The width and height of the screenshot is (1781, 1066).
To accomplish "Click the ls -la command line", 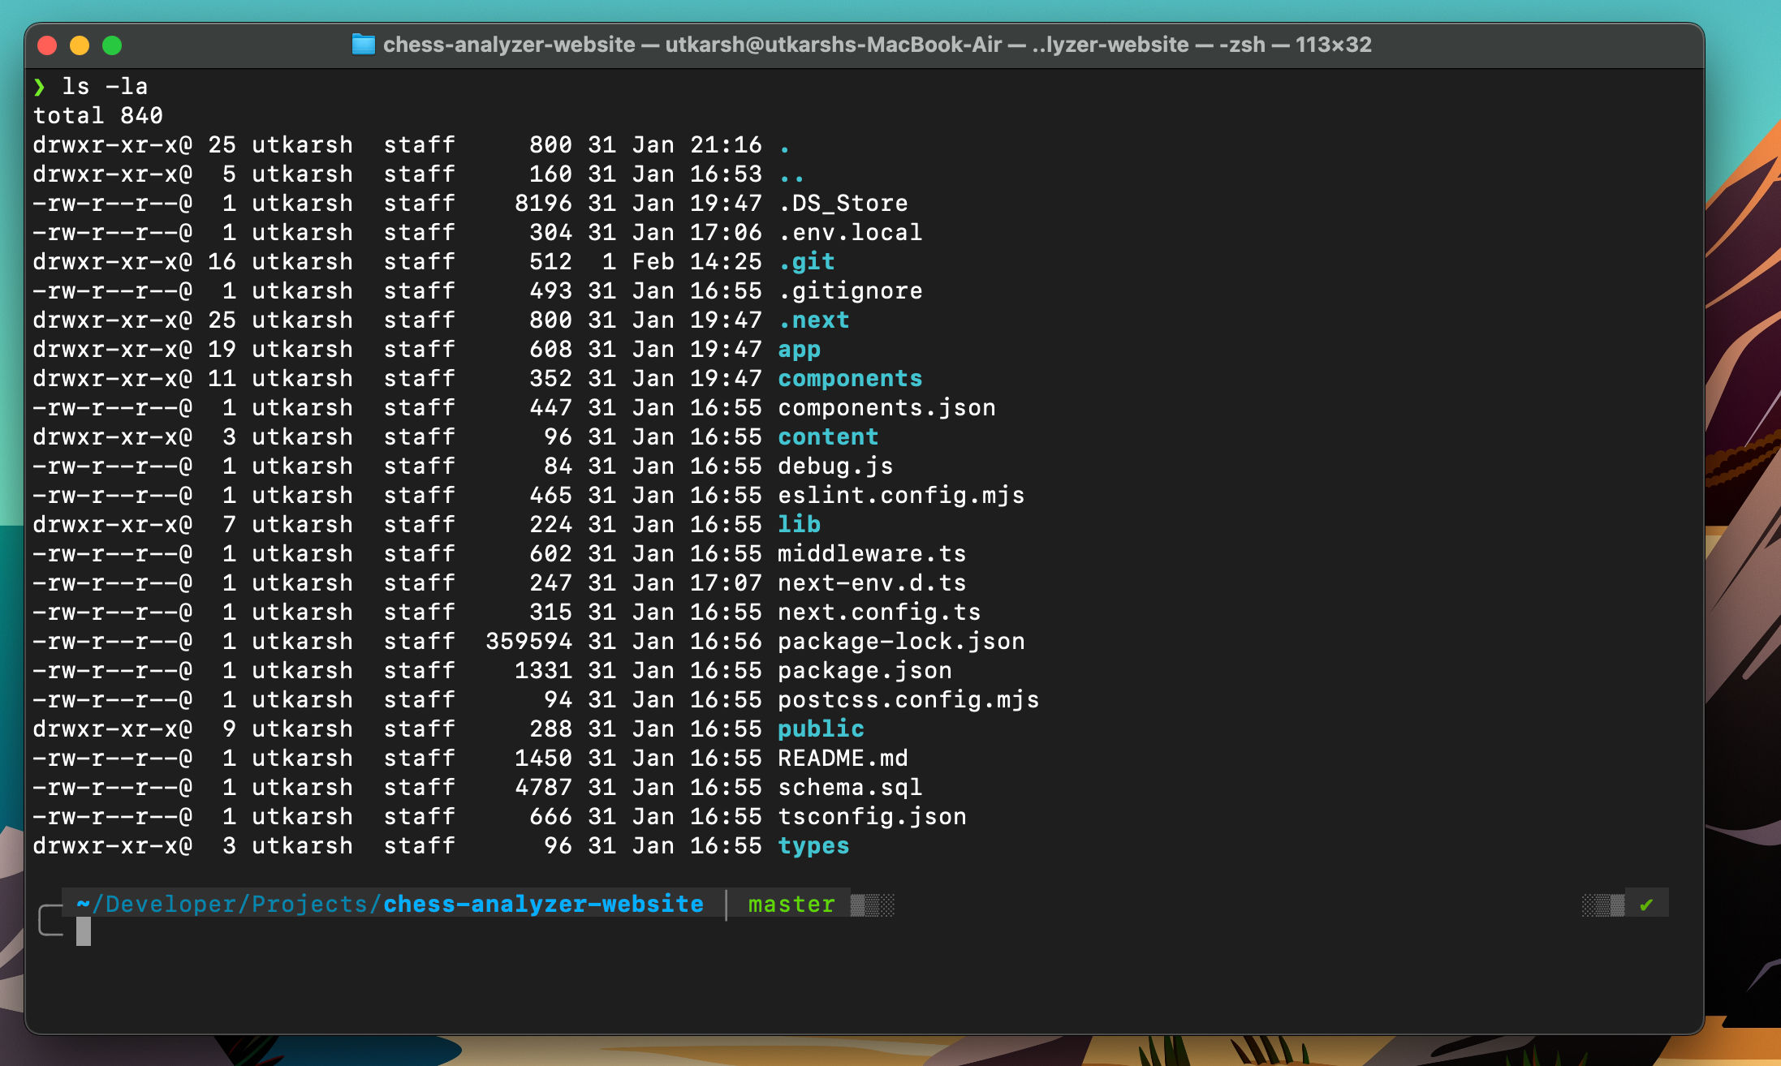I will (104, 86).
